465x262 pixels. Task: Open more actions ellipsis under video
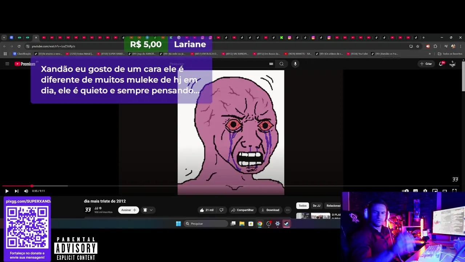click(288, 210)
